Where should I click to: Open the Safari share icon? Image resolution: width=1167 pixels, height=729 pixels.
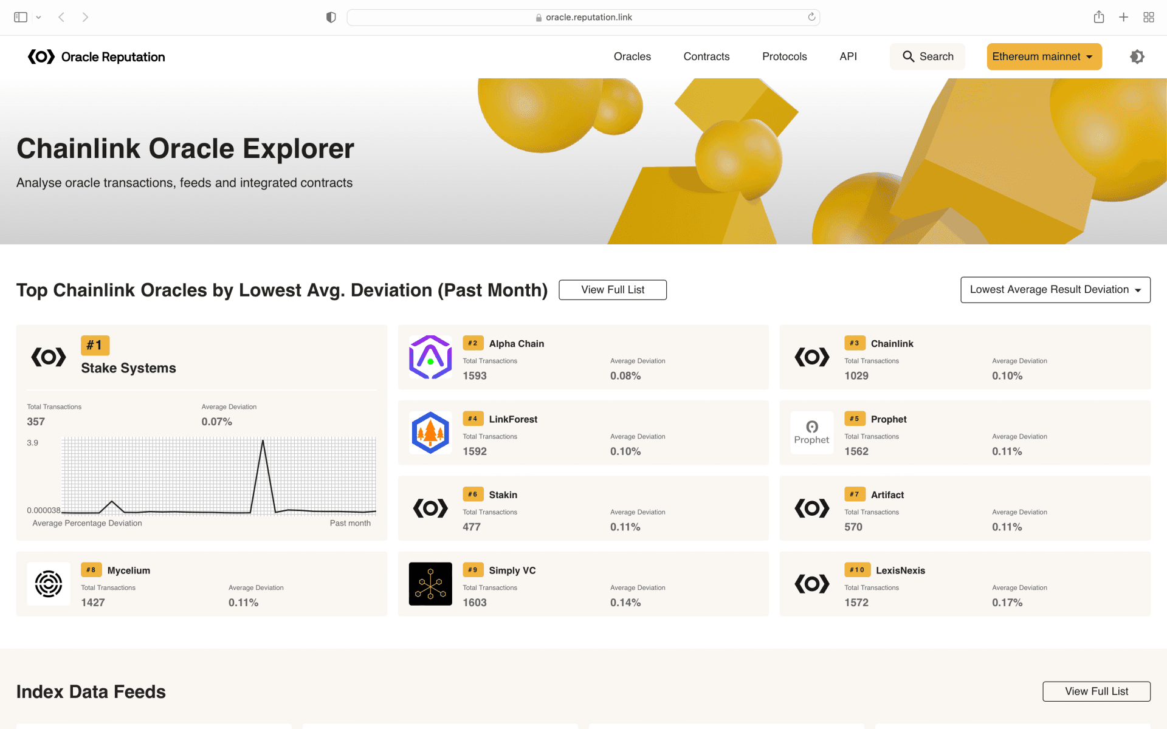tap(1099, 17)
